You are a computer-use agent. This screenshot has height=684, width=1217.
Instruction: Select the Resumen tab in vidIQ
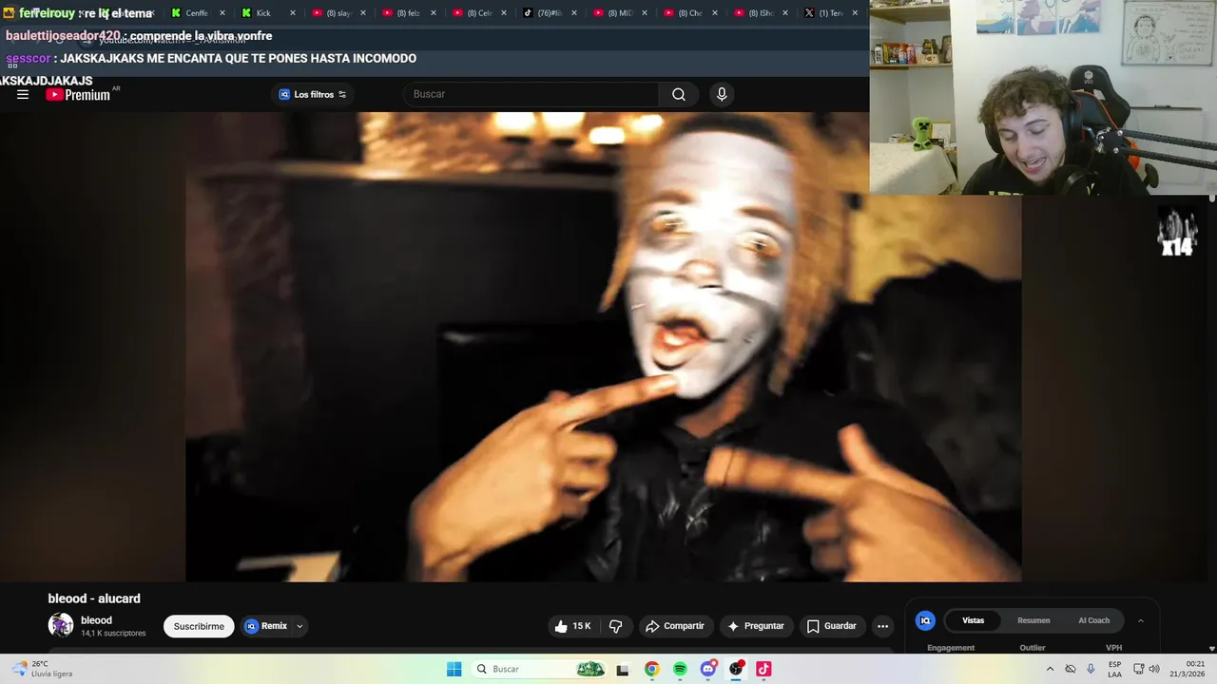coord(1033,620)
